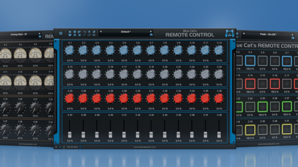Image resolution: width=298 pixels, height=167 pixels.
Task: Next preset arrow in Pads window
Action: (292, 34)
